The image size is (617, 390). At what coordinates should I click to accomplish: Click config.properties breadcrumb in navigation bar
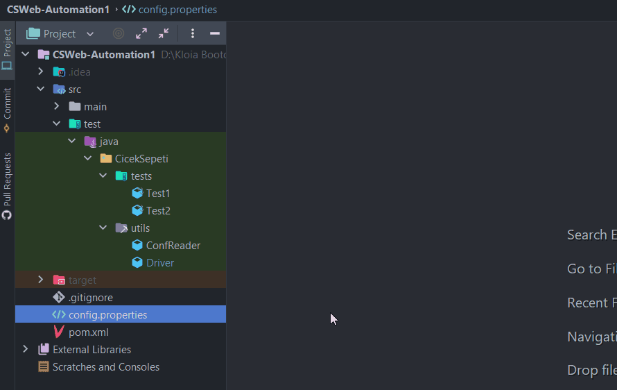170,10
